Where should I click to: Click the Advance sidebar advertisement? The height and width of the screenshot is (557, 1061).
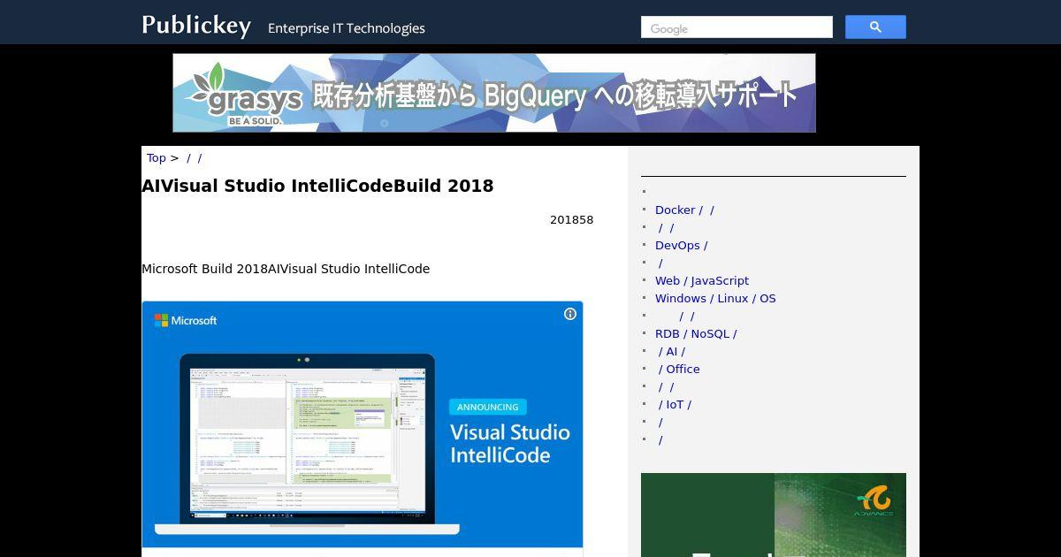pyautogui.click(x=774, y=515)
